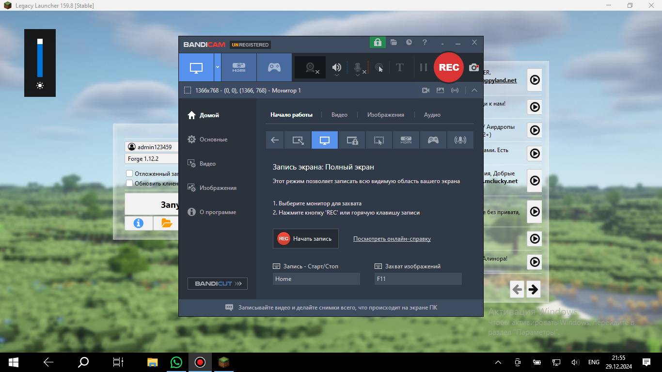Switch to game recording mode gamepad icon
662x372 pixels.
274,67
